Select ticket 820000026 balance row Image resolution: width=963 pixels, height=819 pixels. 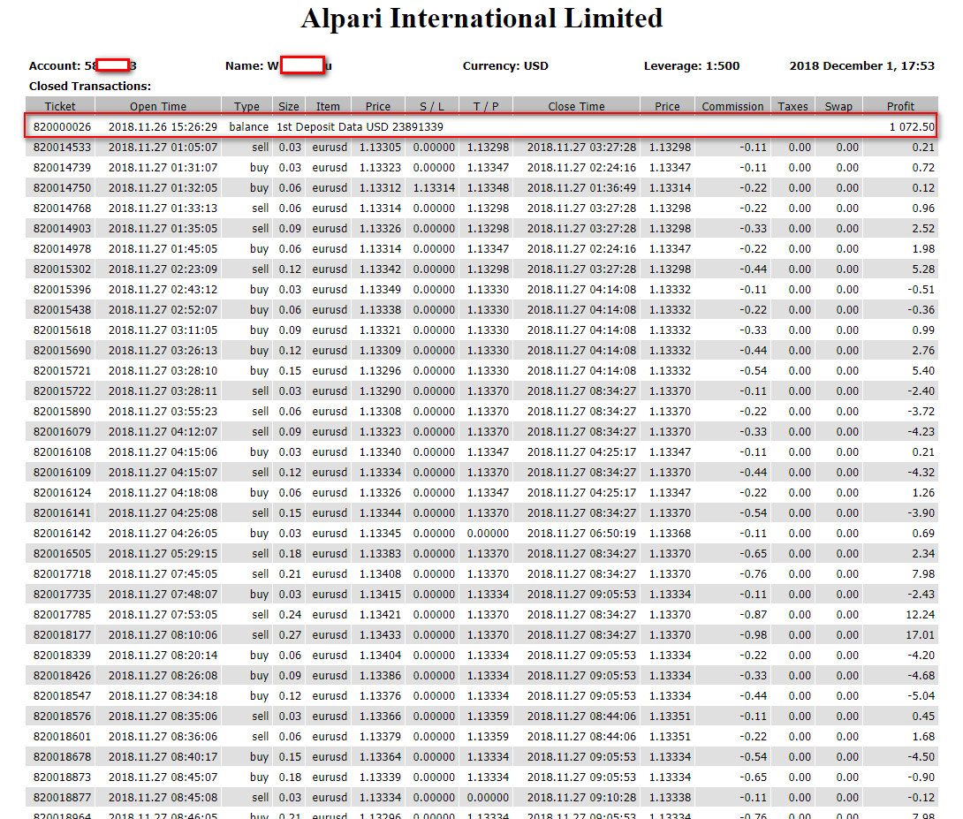click(481, 126)
